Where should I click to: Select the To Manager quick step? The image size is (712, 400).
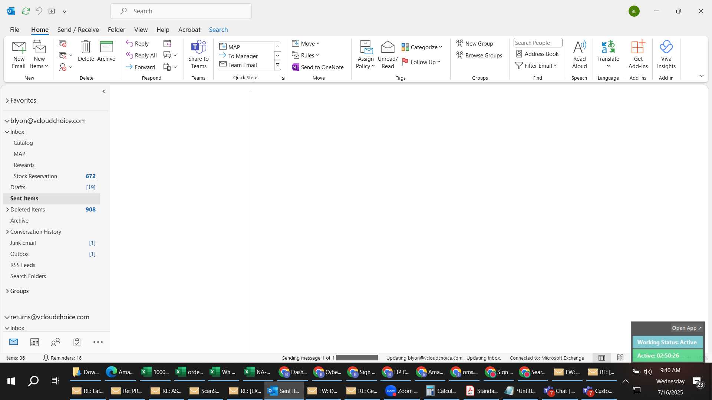coord(246,56)
